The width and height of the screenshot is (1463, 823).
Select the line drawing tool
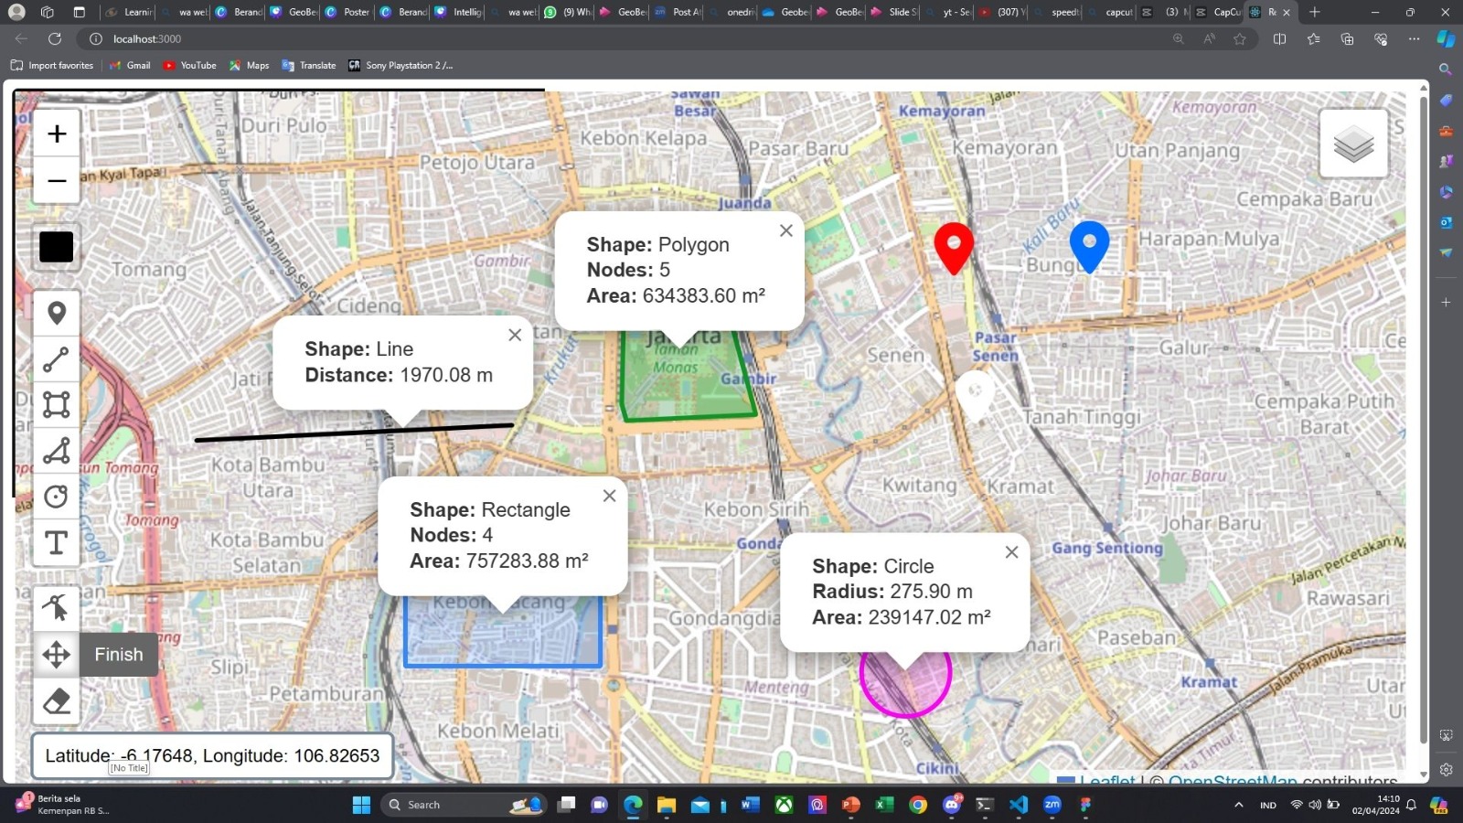tap(56, 359)
